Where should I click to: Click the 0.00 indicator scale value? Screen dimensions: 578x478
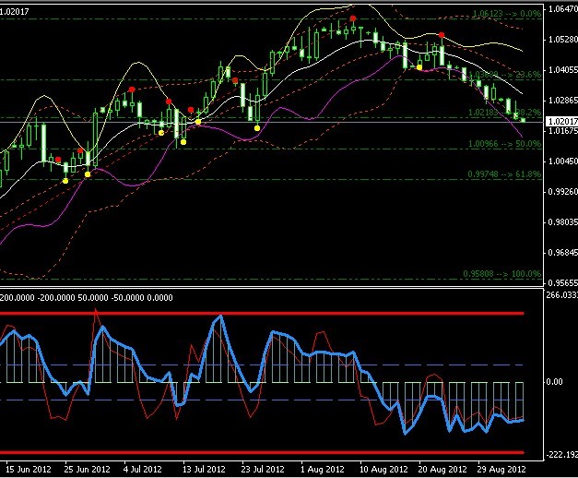[554, 382]
